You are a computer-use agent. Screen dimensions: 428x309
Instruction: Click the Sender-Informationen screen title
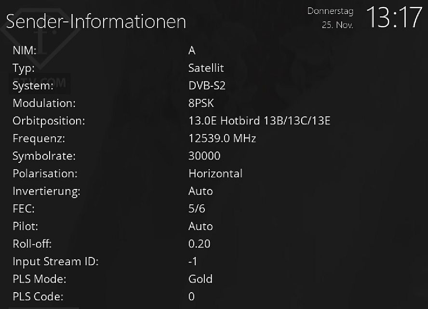[x=96, y=22]
